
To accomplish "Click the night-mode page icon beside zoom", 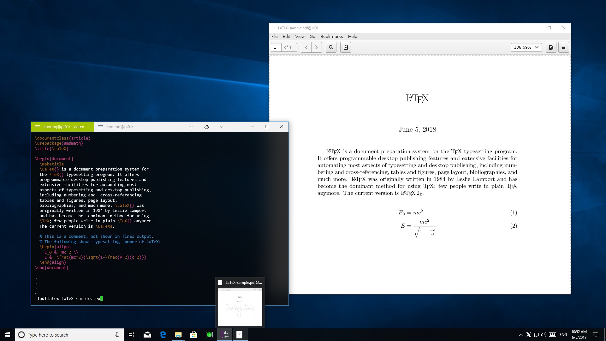I will click(x=551, y=47).
